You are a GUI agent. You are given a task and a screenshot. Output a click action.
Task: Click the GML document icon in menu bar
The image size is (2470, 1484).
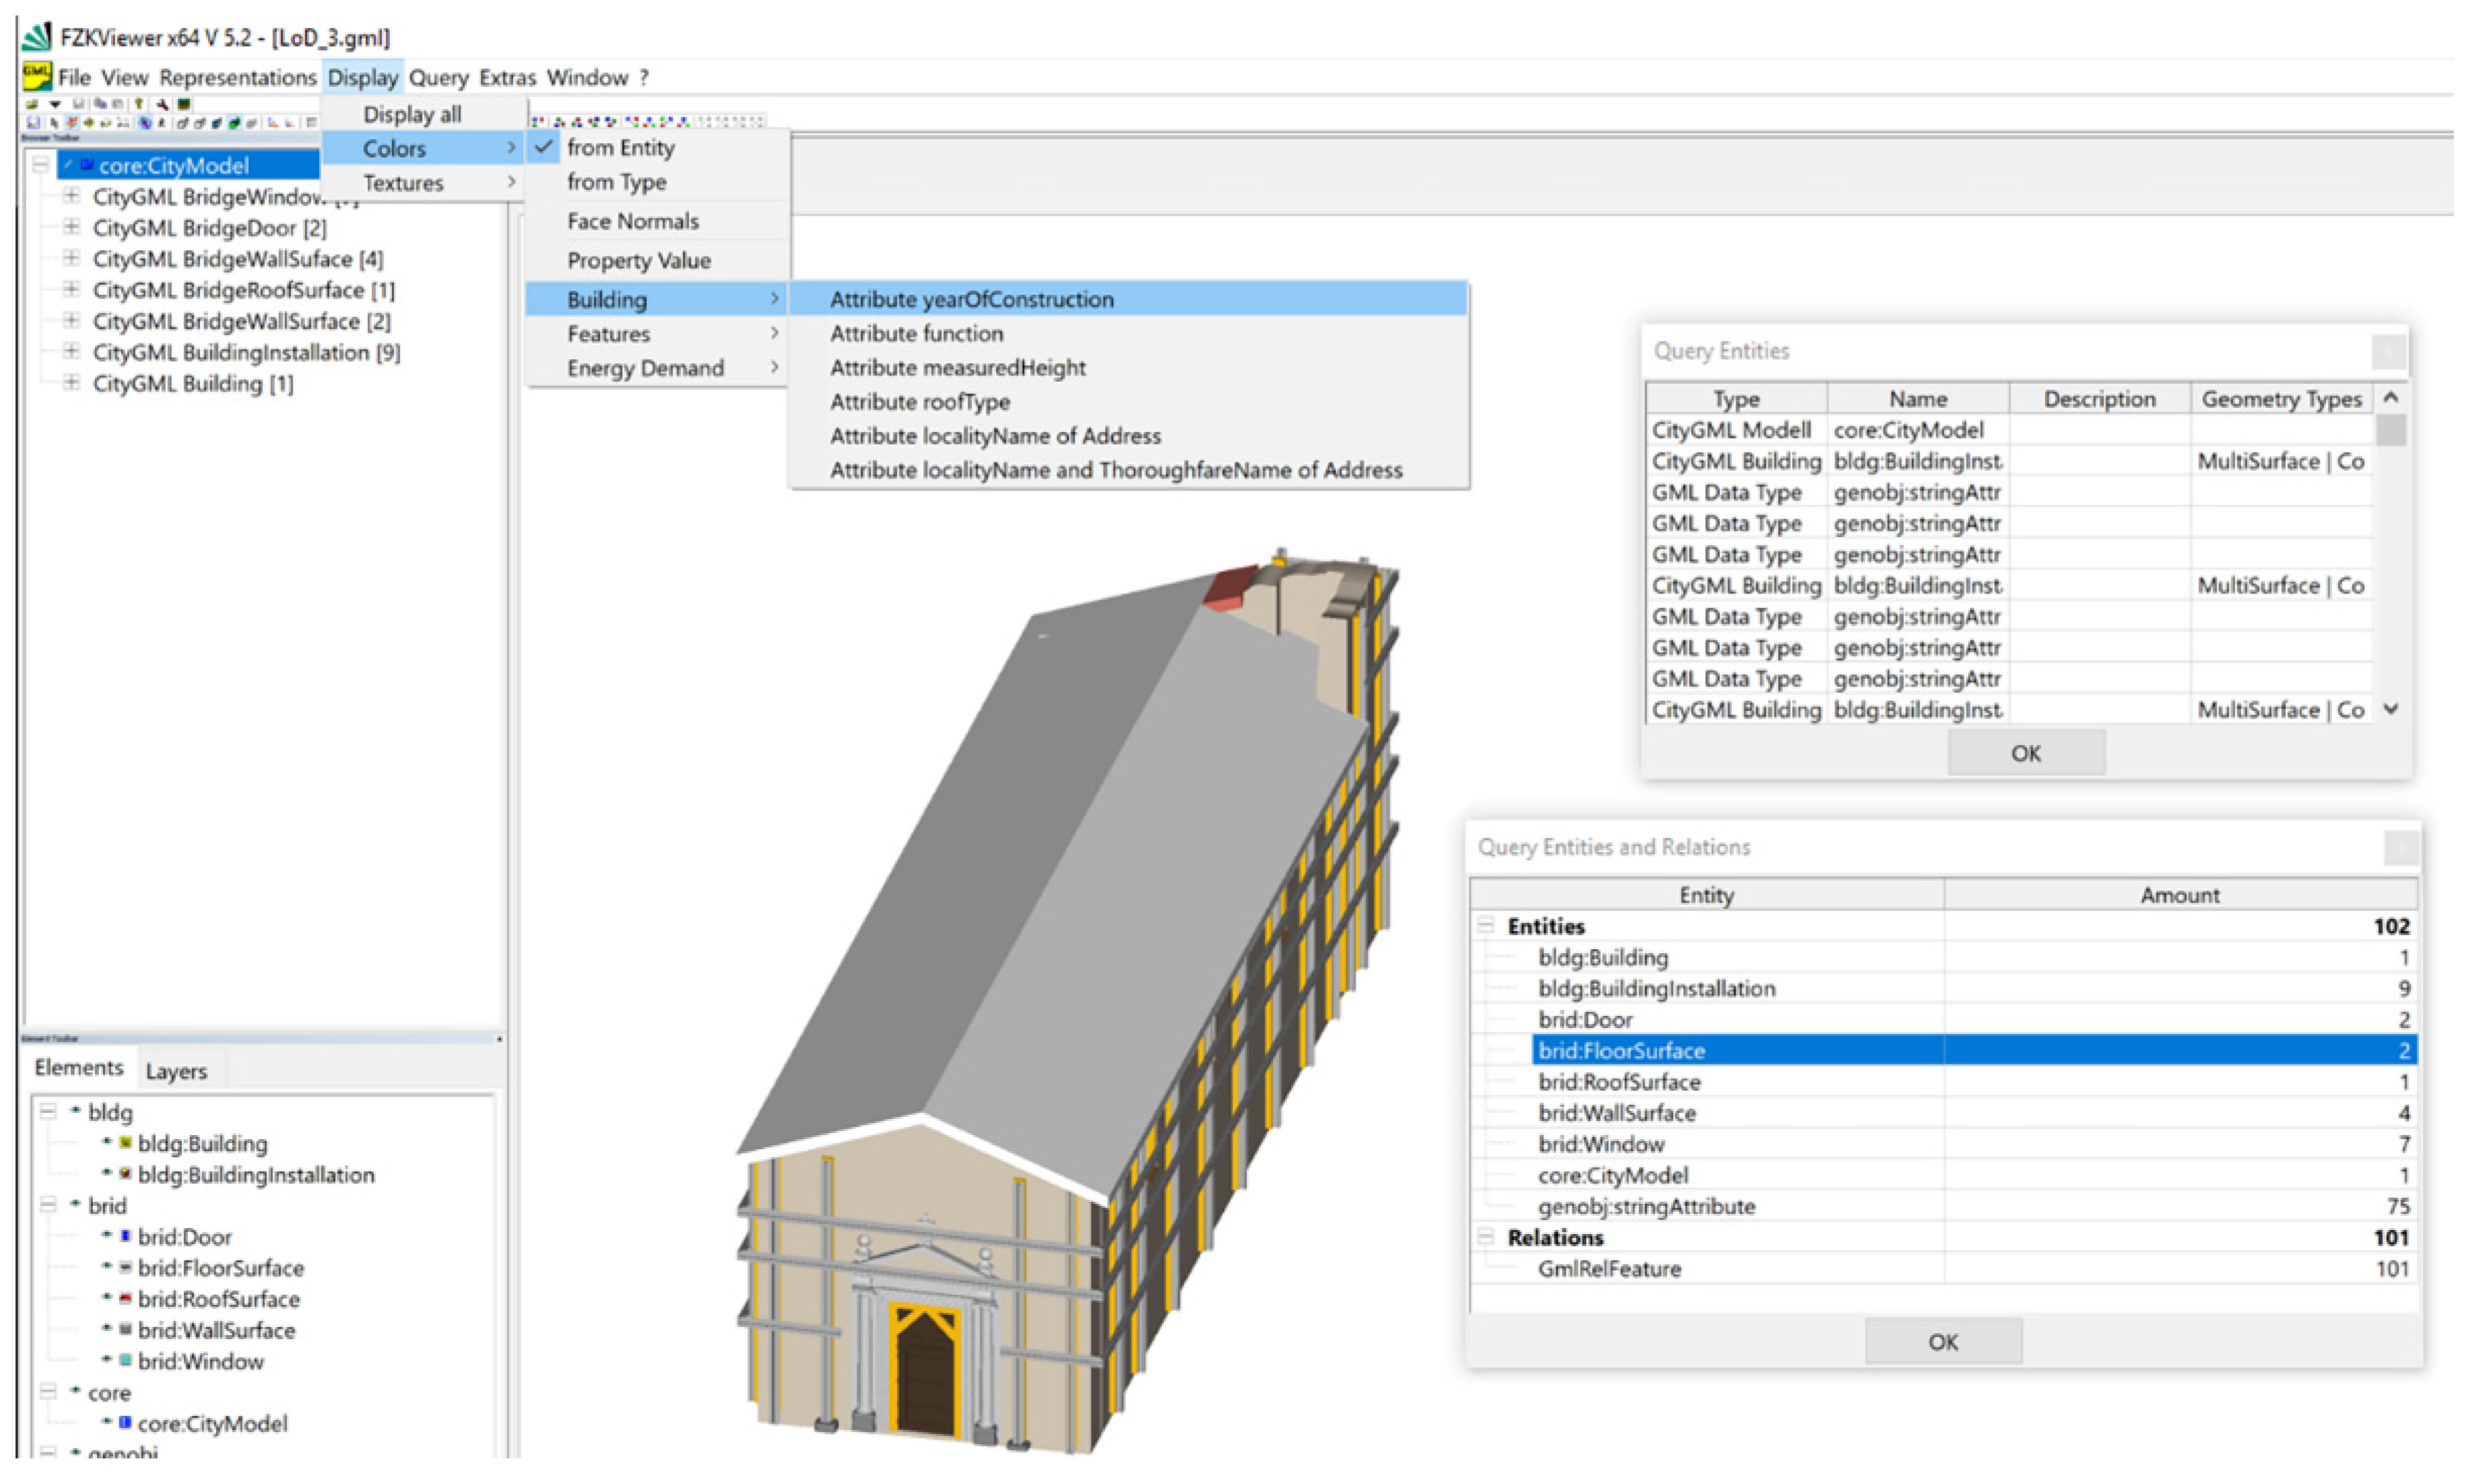(37, 76)
